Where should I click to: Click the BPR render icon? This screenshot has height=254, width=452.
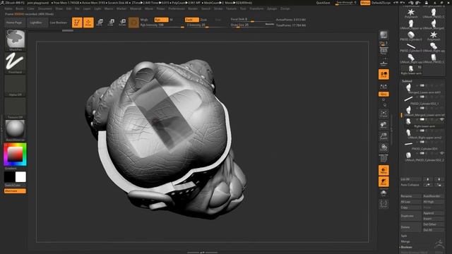[383, 35]
